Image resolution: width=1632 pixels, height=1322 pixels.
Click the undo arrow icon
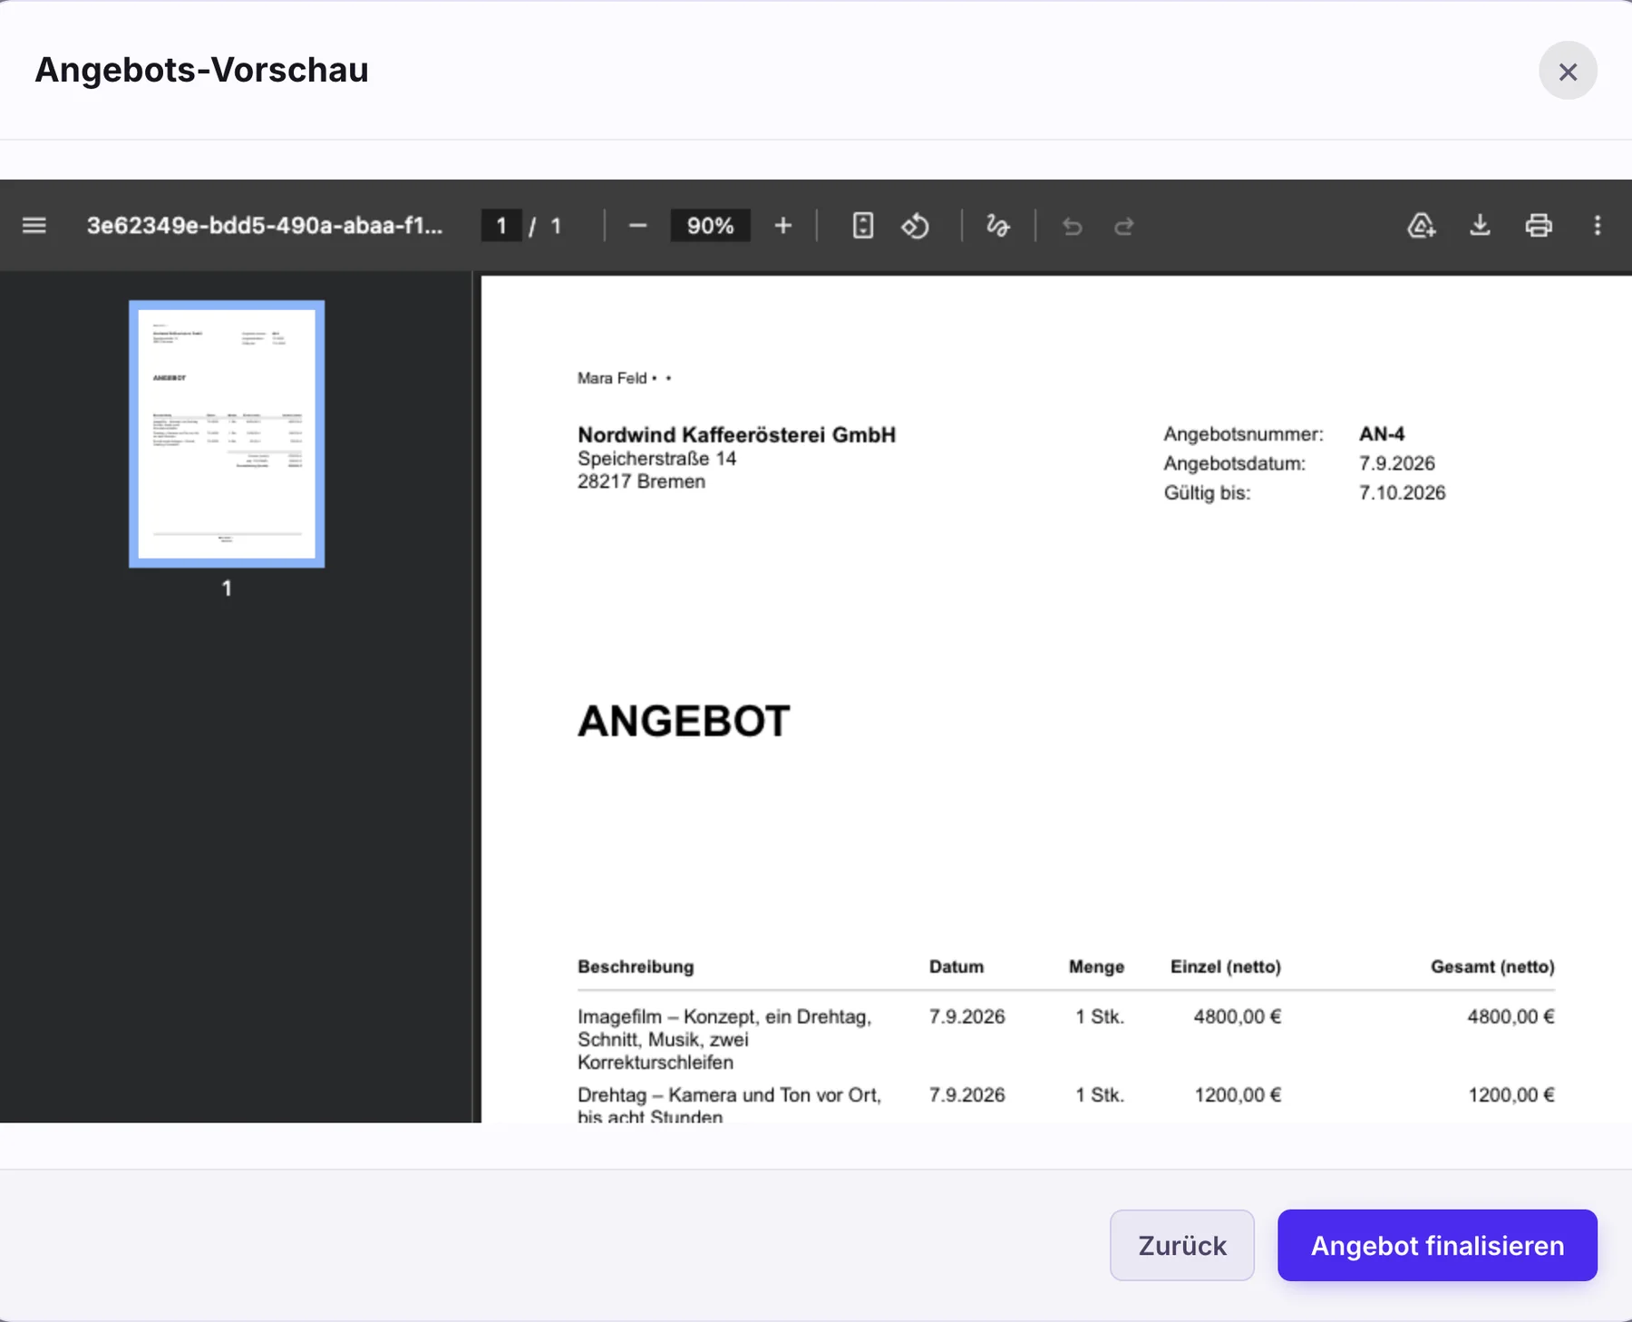pyautogui.click(x=1073, y=226)
